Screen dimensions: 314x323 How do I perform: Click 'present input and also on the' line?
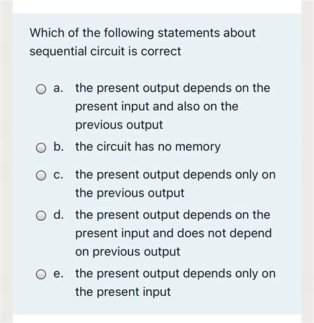(x=157, y=106)
